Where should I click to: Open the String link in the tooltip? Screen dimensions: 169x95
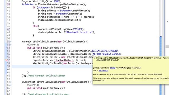tap(112, 68)
